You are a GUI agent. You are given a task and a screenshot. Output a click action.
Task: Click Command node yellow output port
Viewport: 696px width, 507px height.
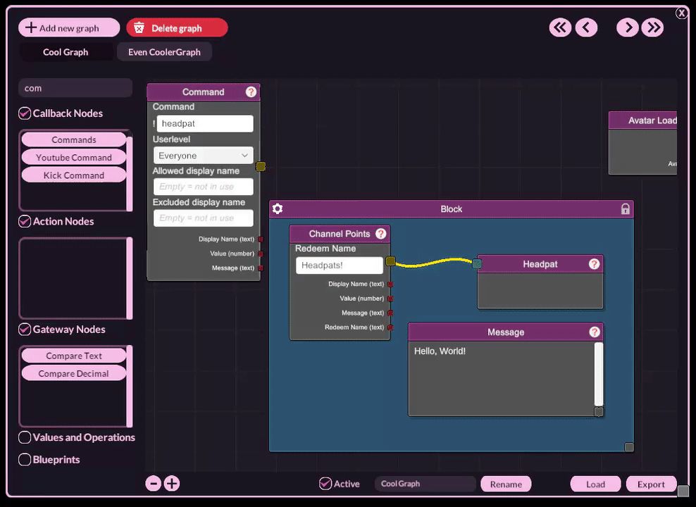pos(261,166)
